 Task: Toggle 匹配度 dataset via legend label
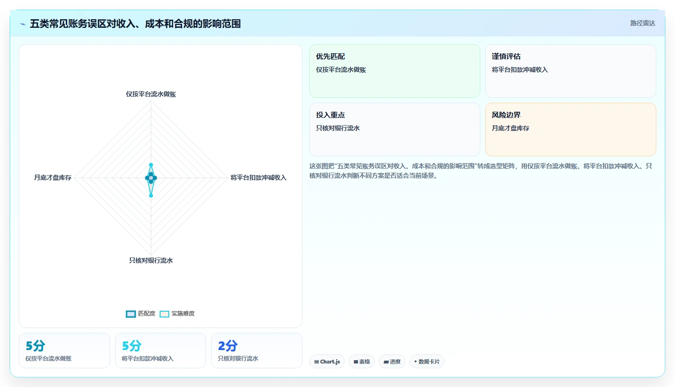point(147,314)
